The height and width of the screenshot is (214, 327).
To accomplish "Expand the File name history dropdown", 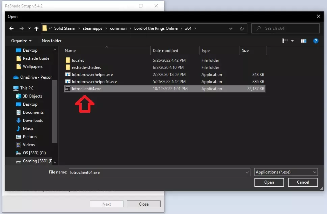I will click(247, 172).
